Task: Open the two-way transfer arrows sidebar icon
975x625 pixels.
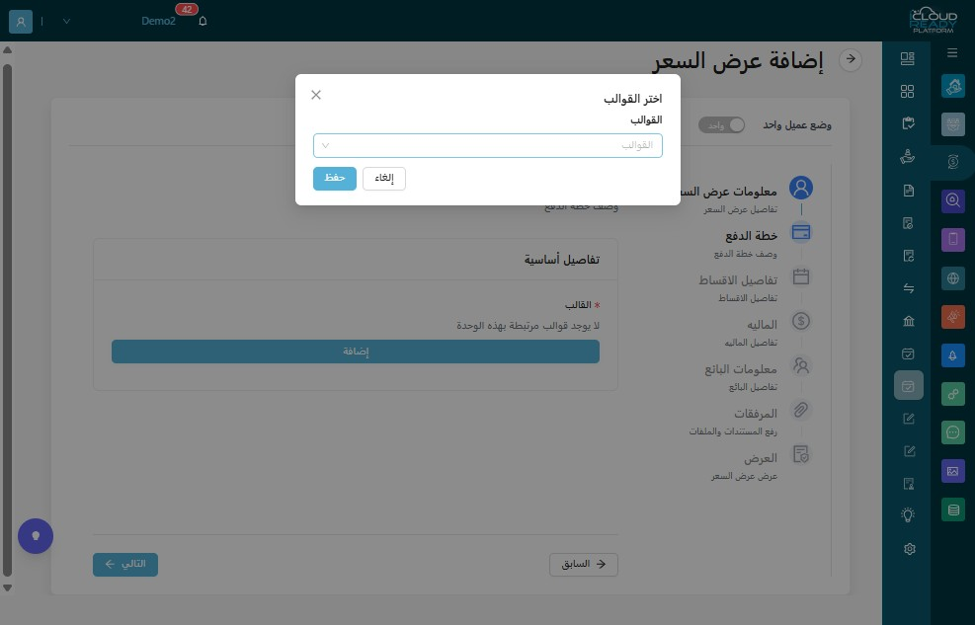Action: coord(908,288)
